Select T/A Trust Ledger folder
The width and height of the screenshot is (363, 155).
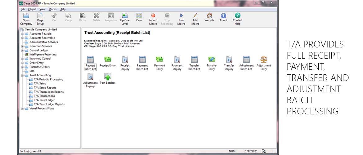[x=44, y=100]
